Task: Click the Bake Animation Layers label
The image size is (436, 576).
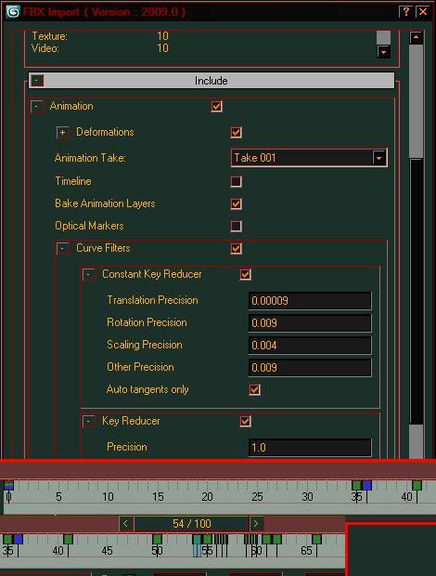Action: pyautogui.click(x=105, y=203)
